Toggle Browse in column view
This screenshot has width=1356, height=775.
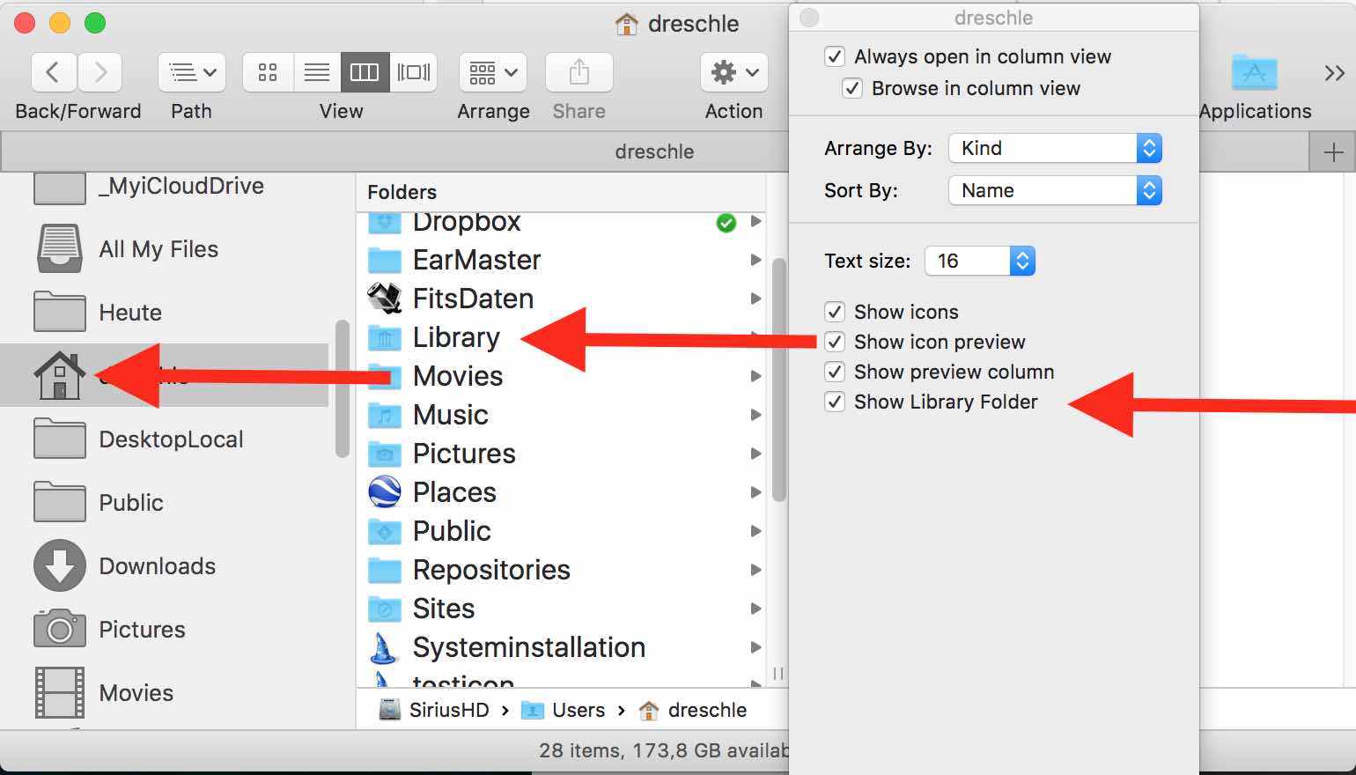(852, 88)
